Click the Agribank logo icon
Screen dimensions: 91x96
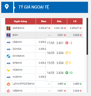[8, 28]
